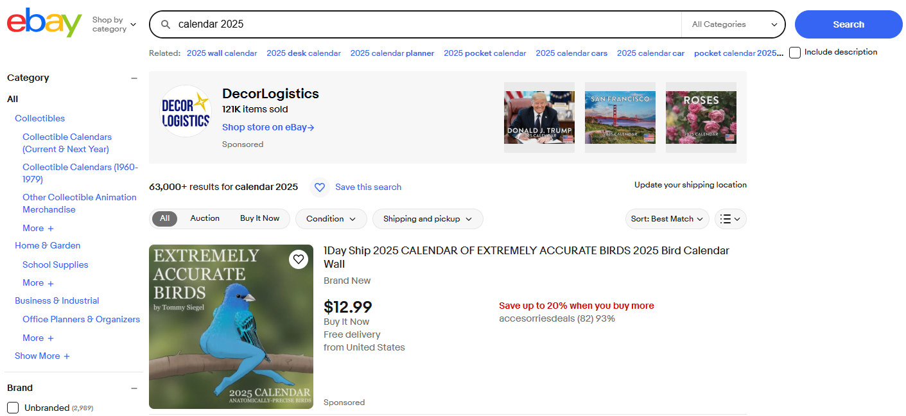This screenshot has width=906, height=416.
Task: Open Extremely Accurate Birds calendar image
Action: tap(231, 327)
